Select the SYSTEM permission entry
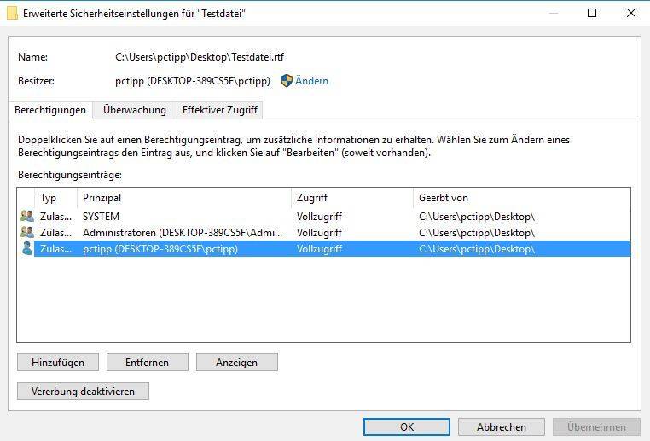 pyautogui.click(x=324, y=216)
